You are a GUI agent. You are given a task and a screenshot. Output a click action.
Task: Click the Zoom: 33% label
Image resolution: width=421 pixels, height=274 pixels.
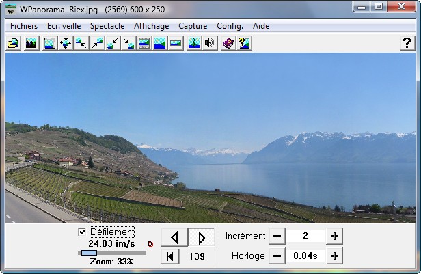pyautogui.click(x=111, y=262)
